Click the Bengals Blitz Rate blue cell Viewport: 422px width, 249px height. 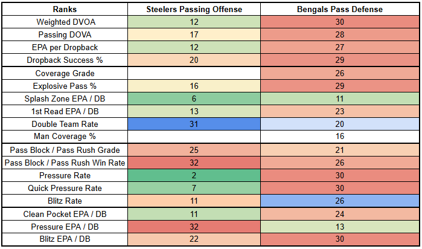pyautogui.click(x=340, y=201)
